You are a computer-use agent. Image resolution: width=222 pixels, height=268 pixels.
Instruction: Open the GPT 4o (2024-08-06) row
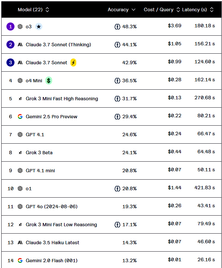[x=51, y=207]
